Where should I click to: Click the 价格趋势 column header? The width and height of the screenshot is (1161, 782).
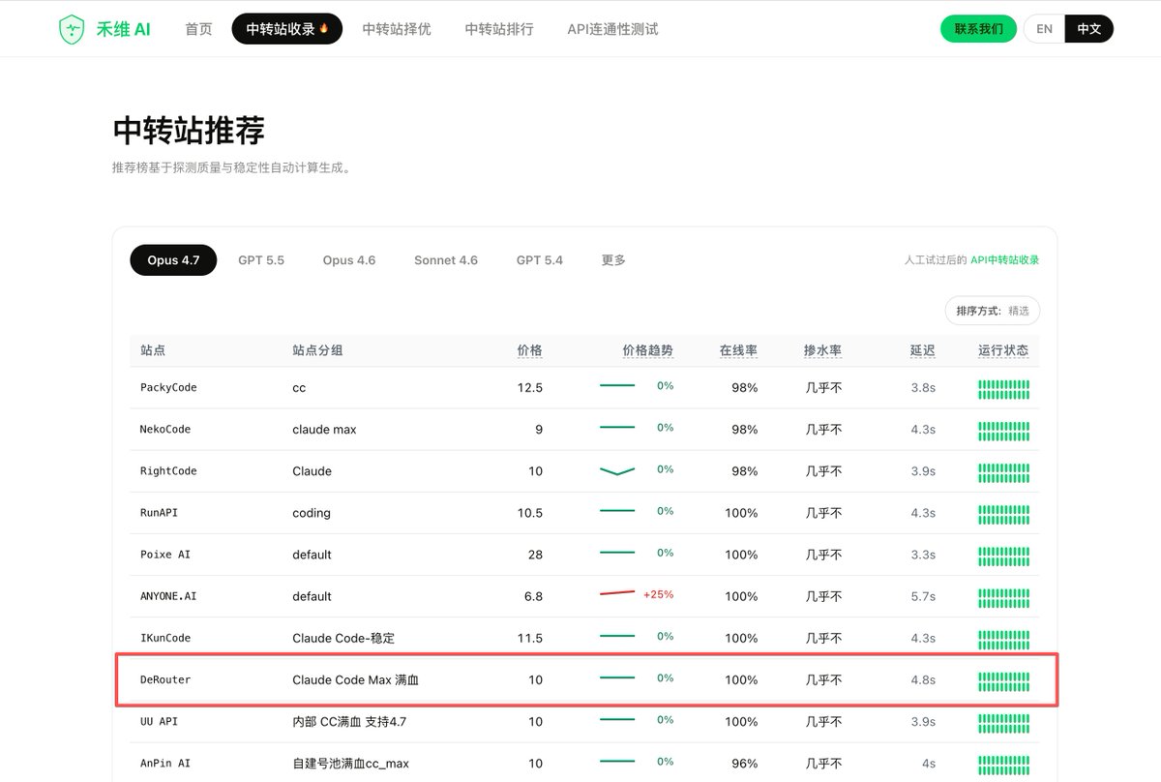click(x=648, y=350)
